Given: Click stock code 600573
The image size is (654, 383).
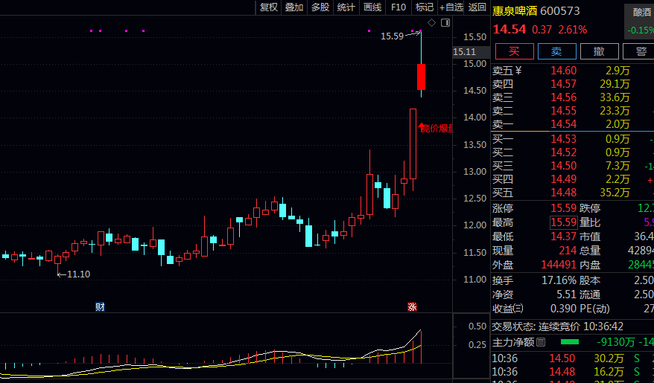Looking at the screenshot, I should pyautogui.click(x=559, y=11).
